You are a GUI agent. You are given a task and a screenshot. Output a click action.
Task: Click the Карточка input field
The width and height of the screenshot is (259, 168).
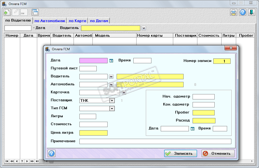coord(100,93)
